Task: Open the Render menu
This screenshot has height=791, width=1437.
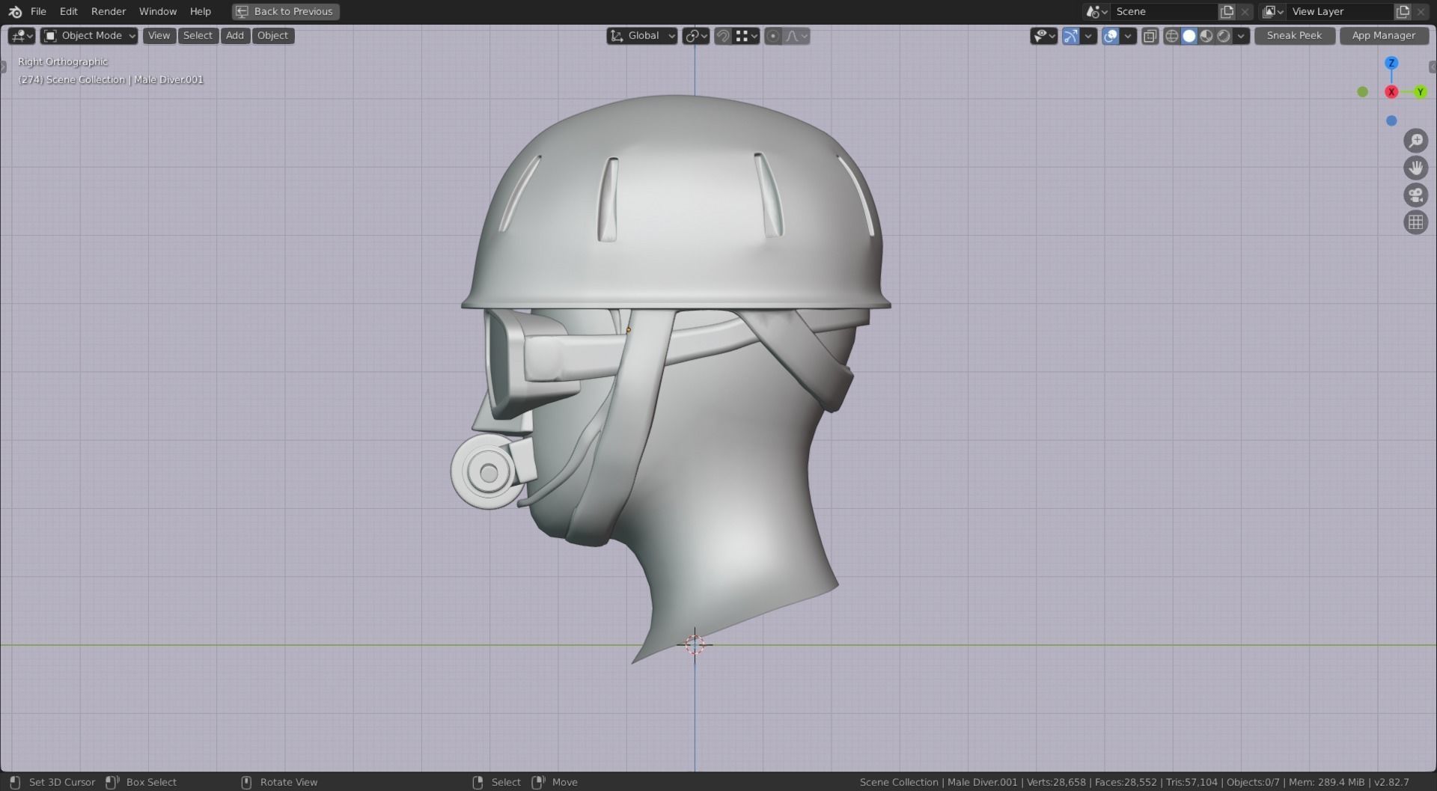Action: 109,11
